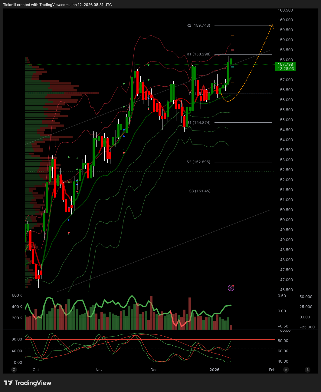Screen dimensions: 321x392
Task: Click the small teal rectangle beside latest candle
Action: pyautogui.click(x=233, y=67)
